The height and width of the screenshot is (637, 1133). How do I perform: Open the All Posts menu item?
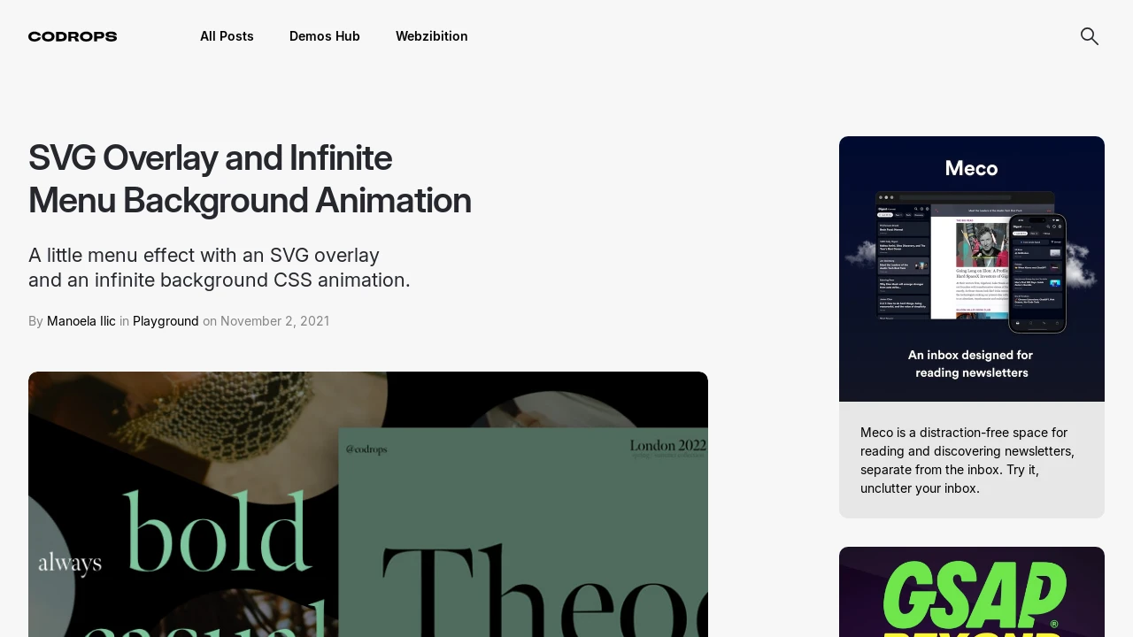tap(227, 36)
